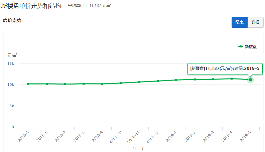The height and width of the screenshot is (152, 265).
Task: Click the 2018-10 x-axis label
Action: (115, 137)
